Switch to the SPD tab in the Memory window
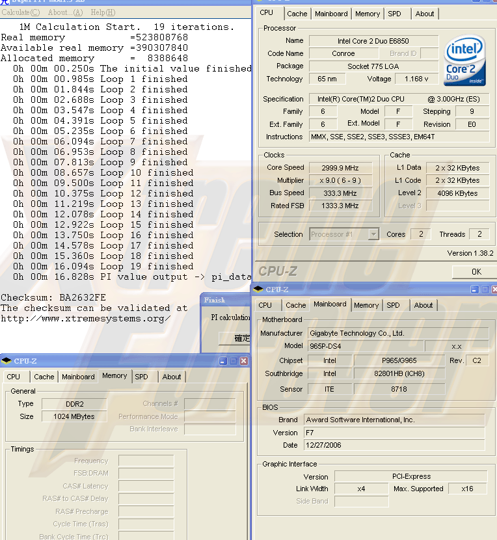This screenshot has width=497, height=540. point(141,377)
